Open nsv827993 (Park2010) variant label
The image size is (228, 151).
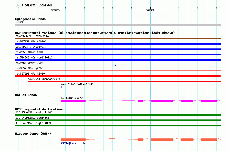click(31, 74)
